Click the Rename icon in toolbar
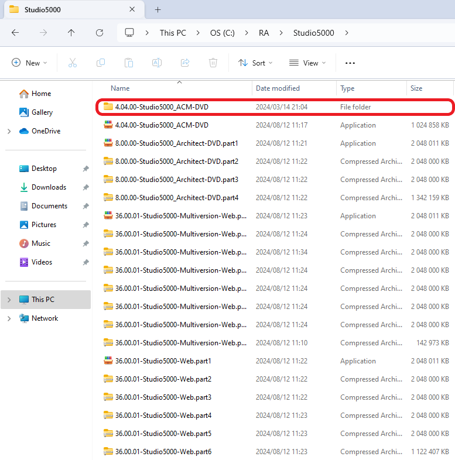Viewport: 455px width, 460px height. pos(157,63)
